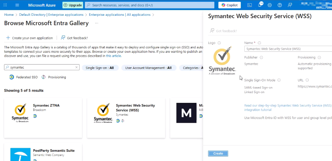Image resolution: width=332 pixels, height=161 pixels.
Task: Click the Provisioning icon on WSS card
Action: tap(122, 121)
